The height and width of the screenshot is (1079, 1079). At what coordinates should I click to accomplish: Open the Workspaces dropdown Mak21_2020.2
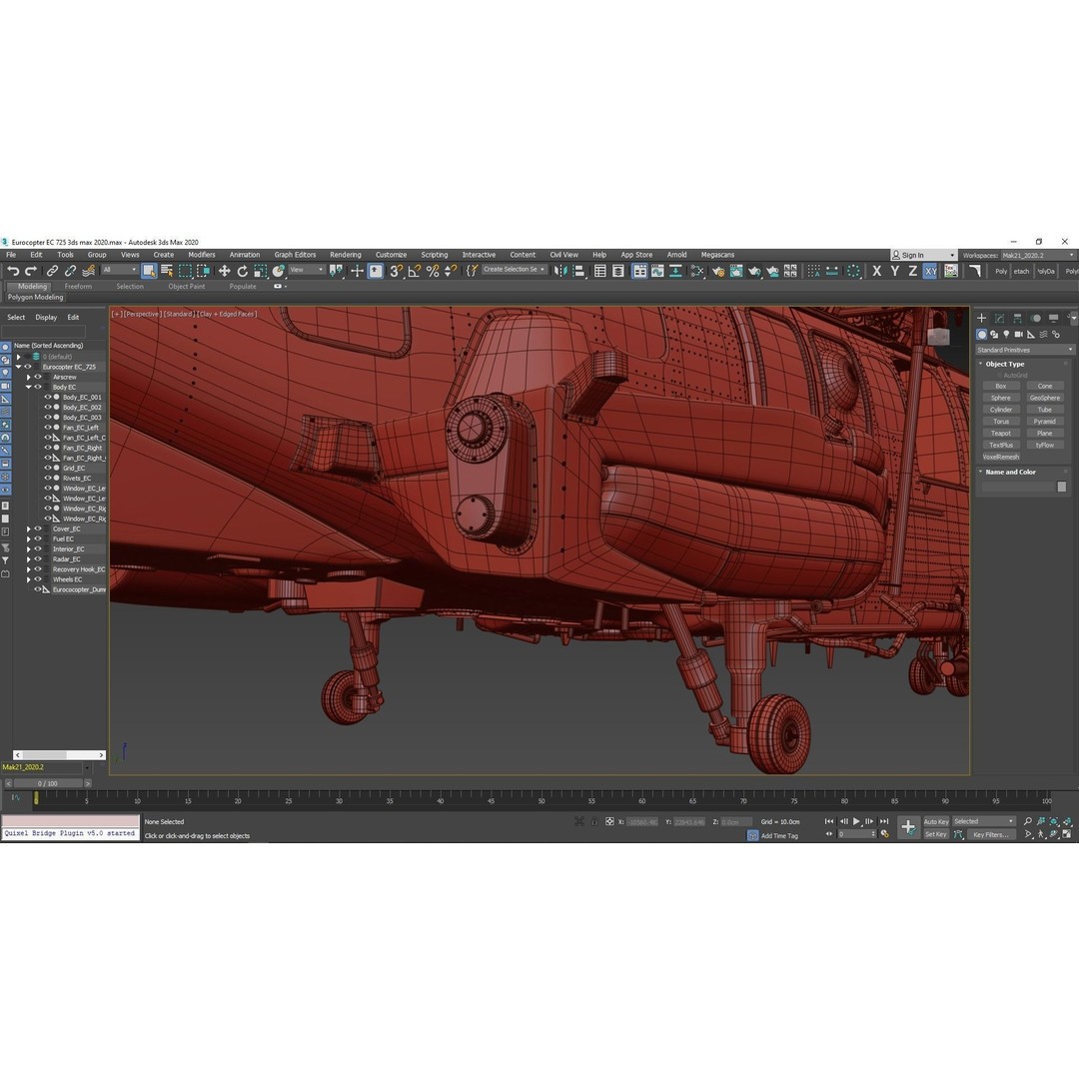1038,256
